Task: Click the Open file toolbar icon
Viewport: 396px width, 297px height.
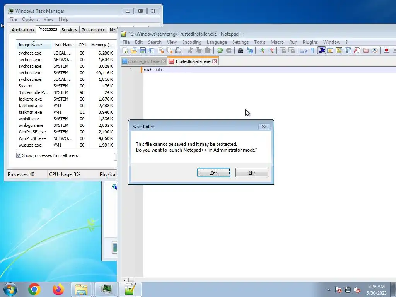Action: [x=134, y=51]
